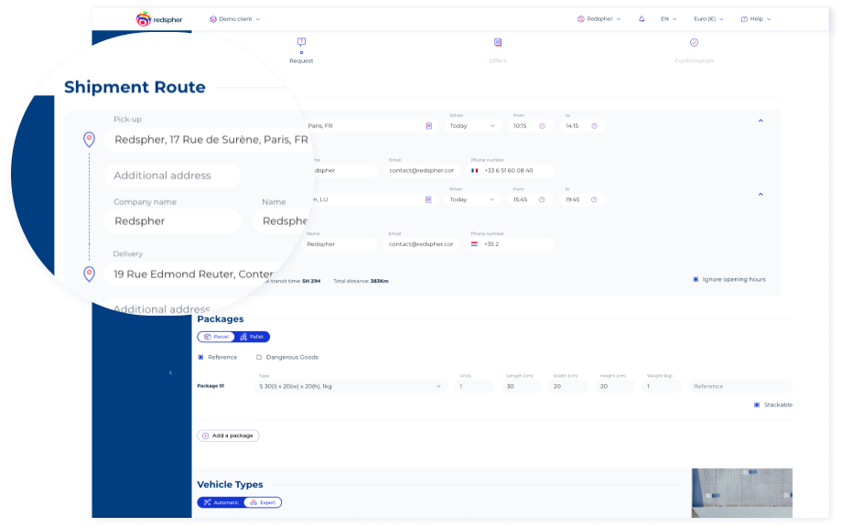Screen dimensions: 842x527
Task: Click the Confirmation step checkmark icon
Action: tap(694, 42)
